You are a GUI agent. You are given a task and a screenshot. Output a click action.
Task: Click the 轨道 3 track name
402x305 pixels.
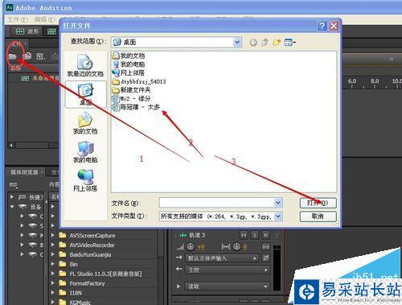click(197, 235)
